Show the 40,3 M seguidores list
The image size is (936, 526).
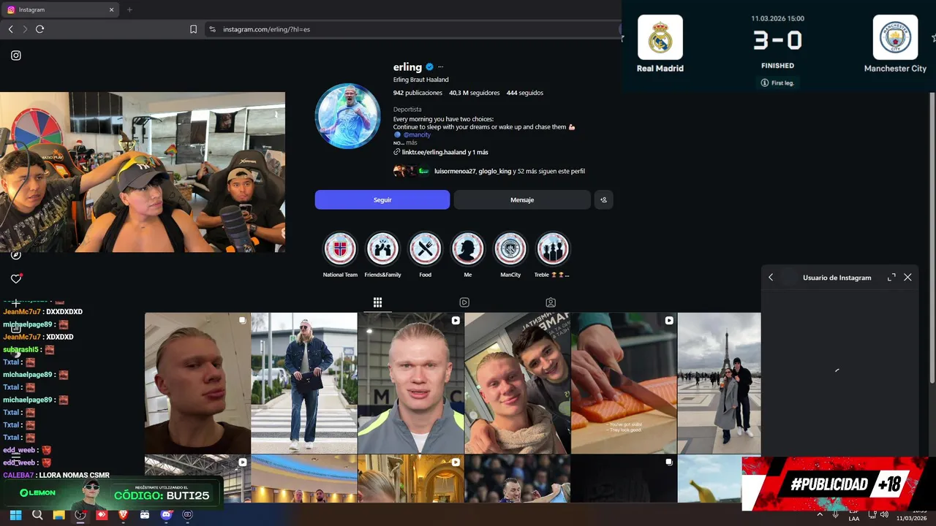point(474,93)
